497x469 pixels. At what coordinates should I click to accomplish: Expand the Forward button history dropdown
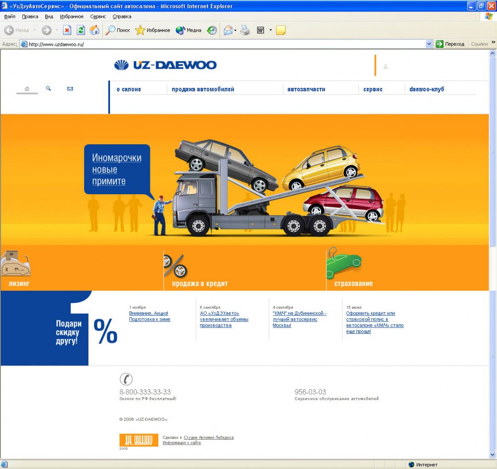[x=56, y=30]
